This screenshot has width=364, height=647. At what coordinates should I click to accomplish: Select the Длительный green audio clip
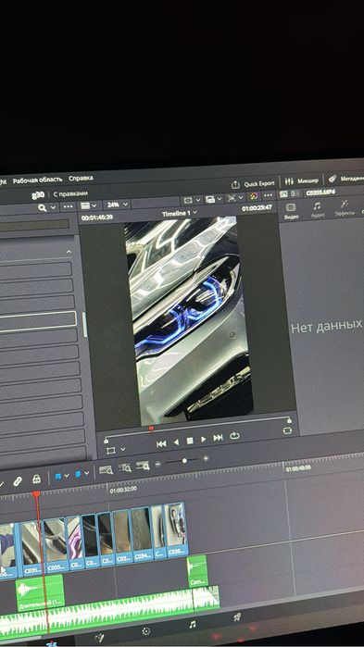pyautogui.click(x=40, y=593)
